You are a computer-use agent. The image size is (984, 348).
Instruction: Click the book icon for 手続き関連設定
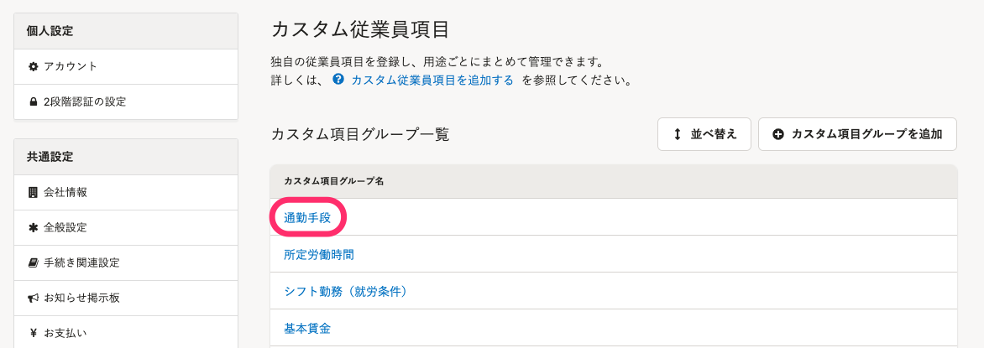(34, 262)
